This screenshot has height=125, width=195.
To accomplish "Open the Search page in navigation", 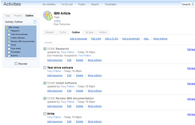I will [x=95, y=4].
